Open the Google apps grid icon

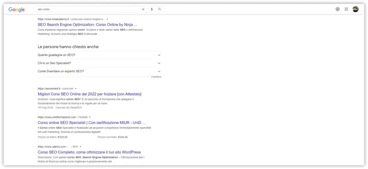346,9
